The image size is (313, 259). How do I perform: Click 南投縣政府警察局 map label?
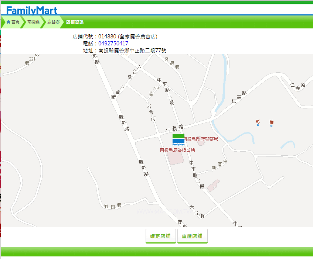click(x=201, y=139)
